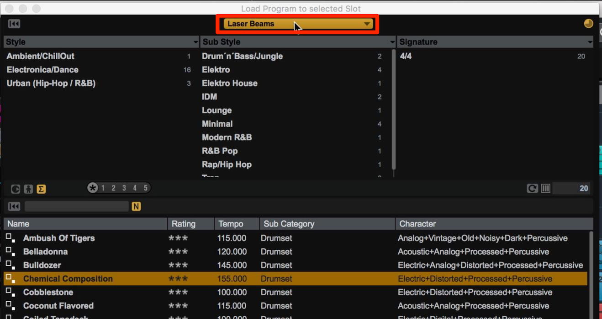Image resolution: width=602 pixels, height=319 pixels.
Task: Click the empty search text field
Action: [x=77, y=206]
